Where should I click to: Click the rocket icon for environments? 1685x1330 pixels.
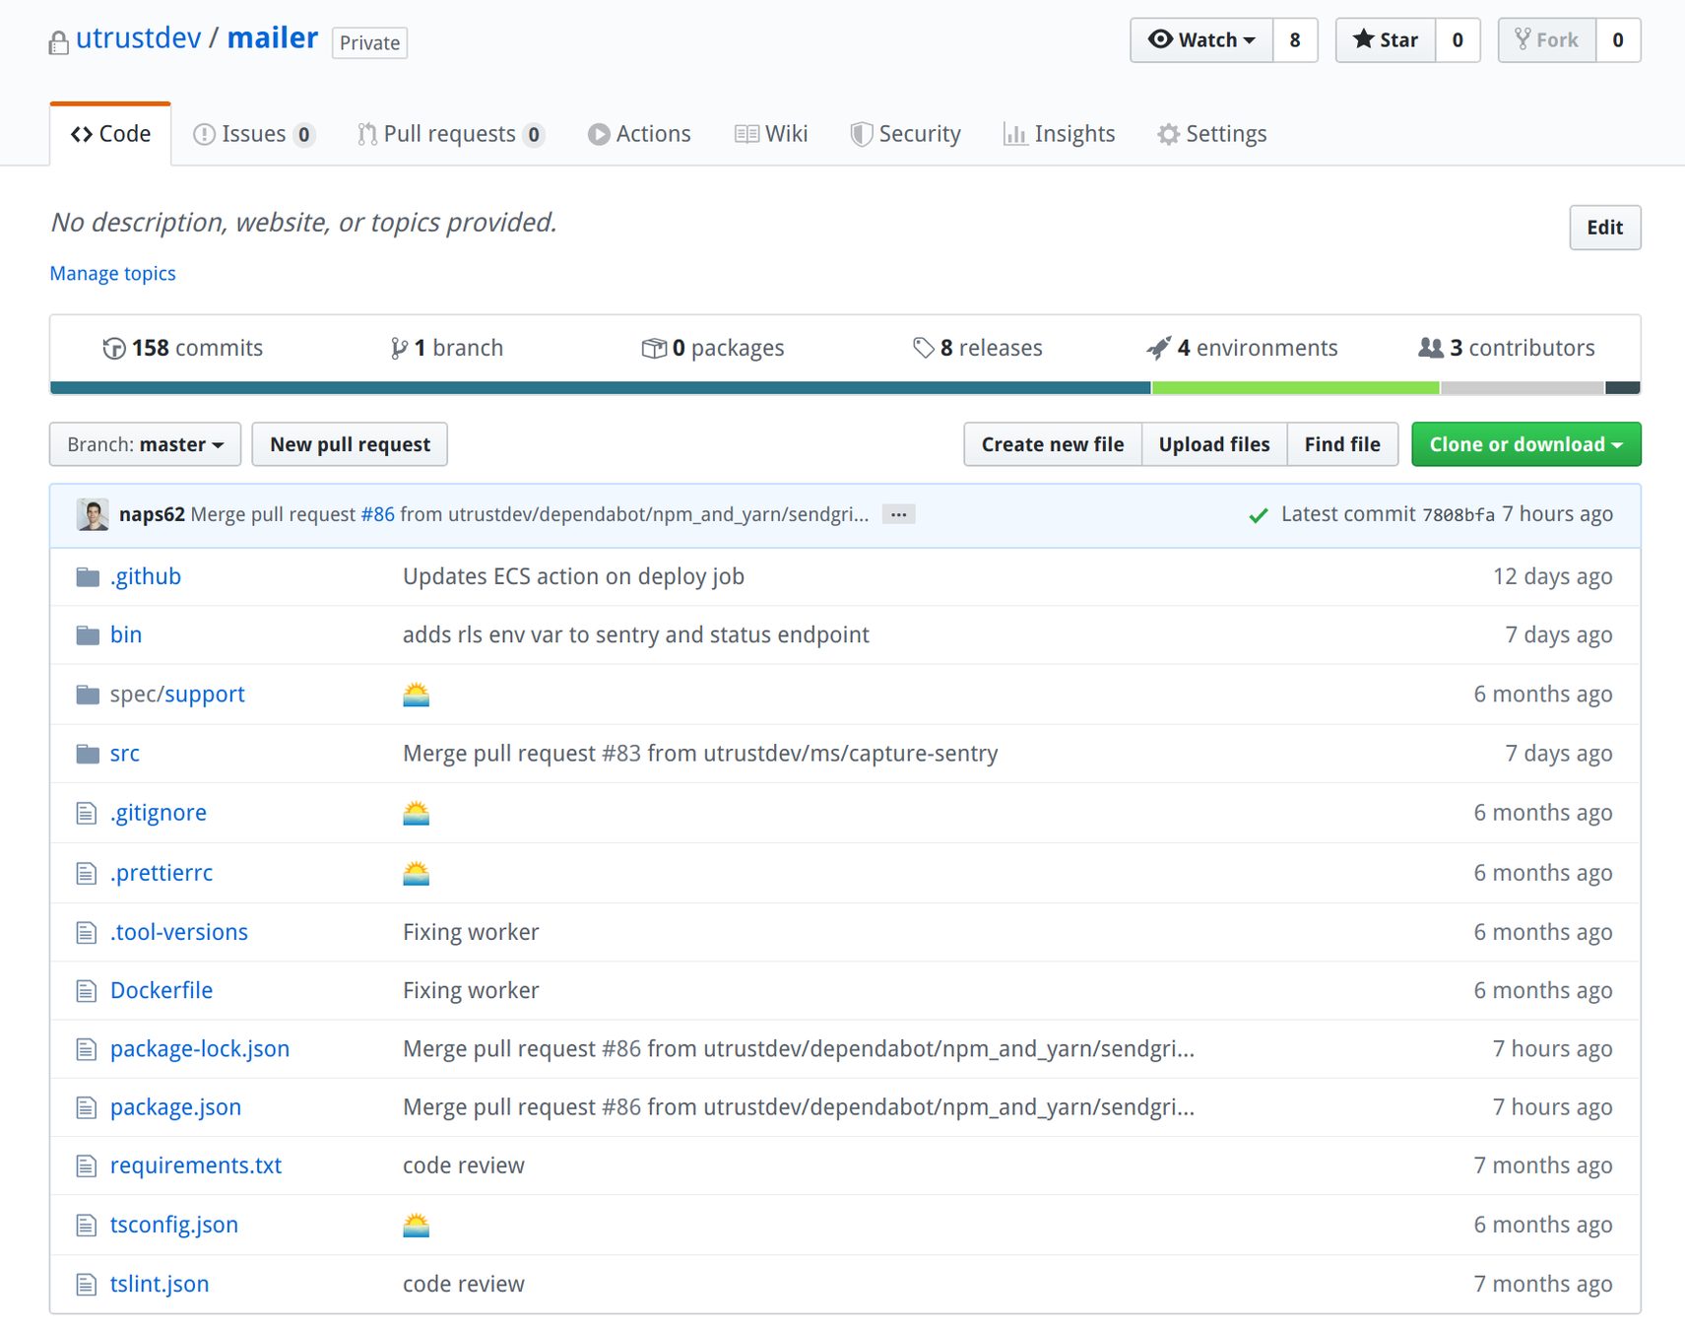click(1159, 348)
